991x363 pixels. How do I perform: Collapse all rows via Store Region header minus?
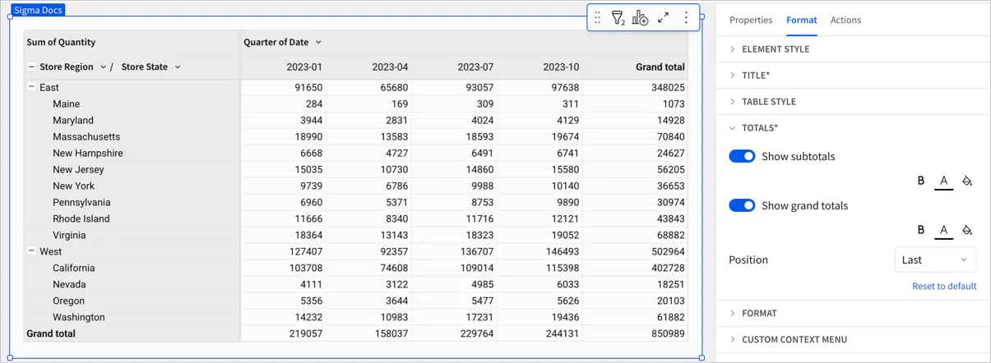tap(31, 67)
